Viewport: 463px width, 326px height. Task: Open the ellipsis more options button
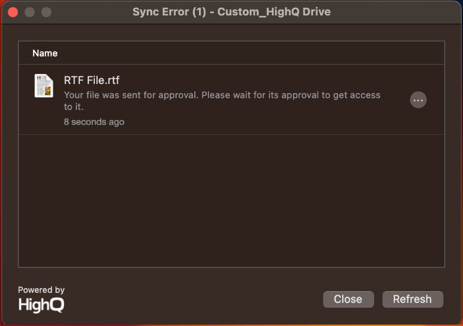[x=418, y=100]
